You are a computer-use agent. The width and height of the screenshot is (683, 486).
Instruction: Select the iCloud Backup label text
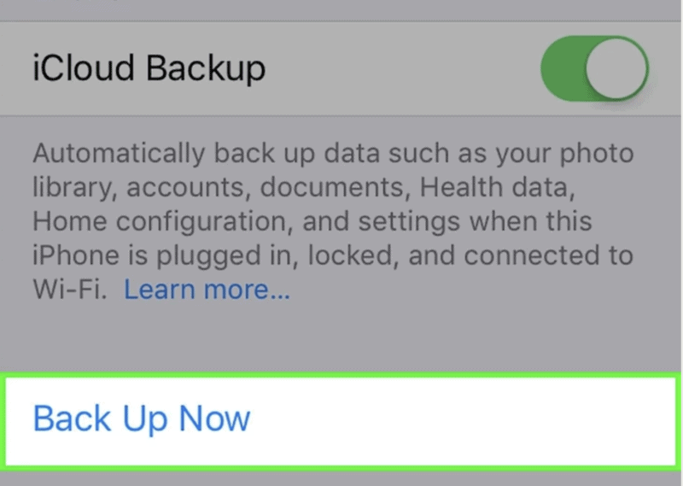[x=149, y=68]
